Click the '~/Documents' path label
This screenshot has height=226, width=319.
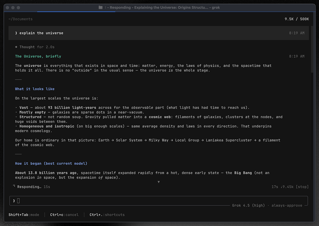21,19
